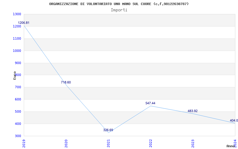Click the 400 y-axis tick label

pos(18,124)
